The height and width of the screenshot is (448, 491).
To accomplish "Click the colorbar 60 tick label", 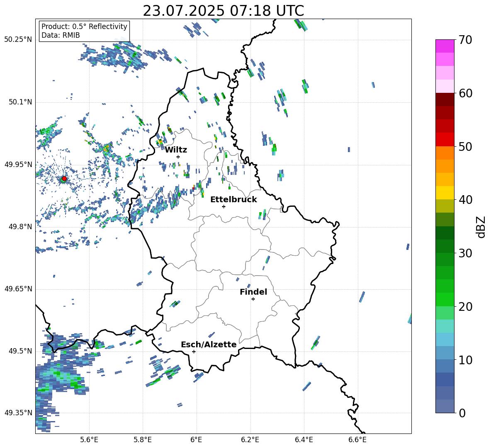I will click(465, 93).
